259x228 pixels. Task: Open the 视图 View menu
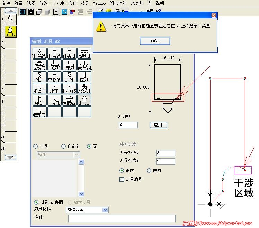(31, 3)
